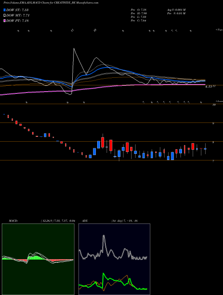This screenshot has height=295, width=223.
Task: Click the MACD '(12,26,9)' values text
Action: click(58, 221)
